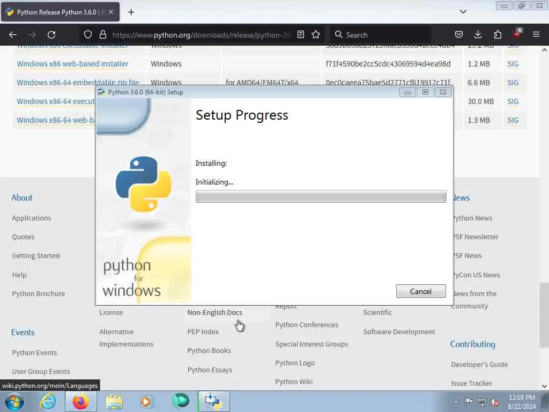This screenshot has height=412, width=549.
Task: Open Alternative Implementations link
Action: pyautogui.click(x=127, y=338)
